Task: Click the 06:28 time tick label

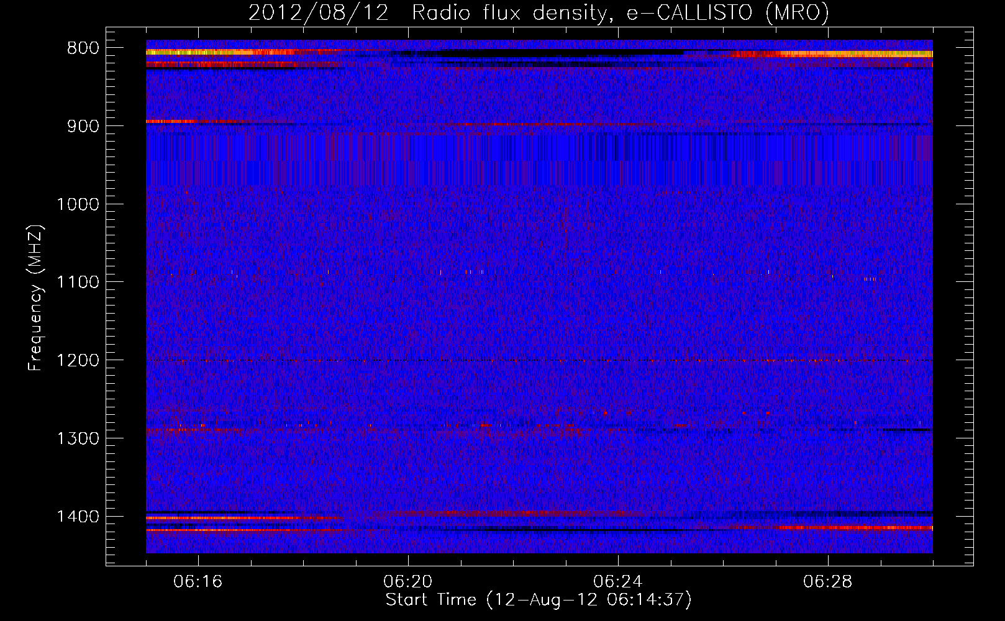Action: coord(828,582)
